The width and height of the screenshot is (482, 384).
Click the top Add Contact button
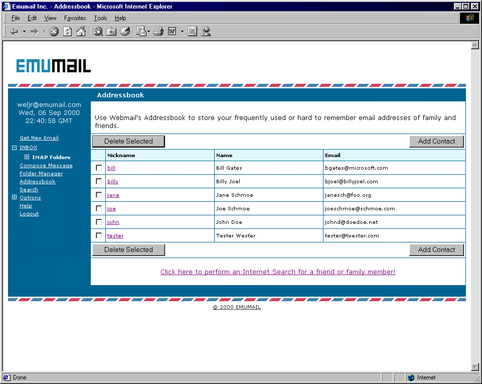coord(436,142)
